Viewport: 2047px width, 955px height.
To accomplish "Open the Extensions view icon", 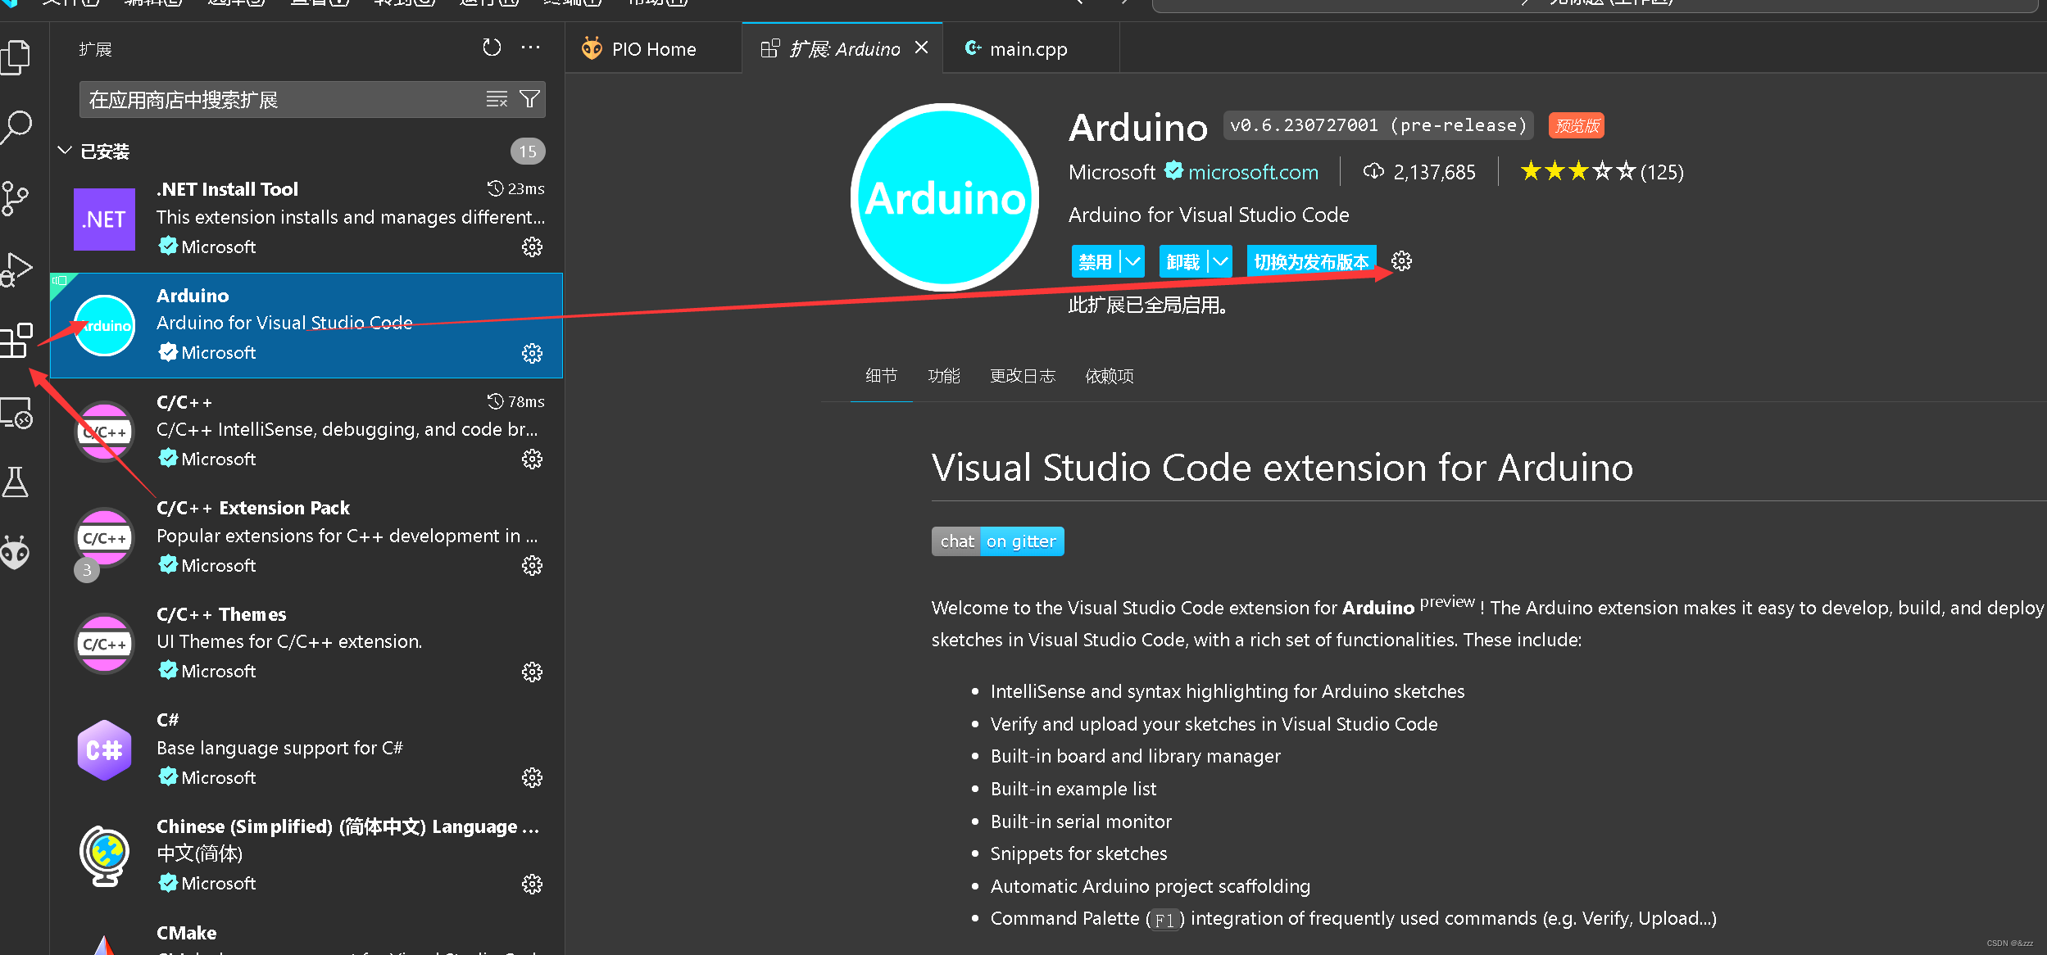I will 16,340.
